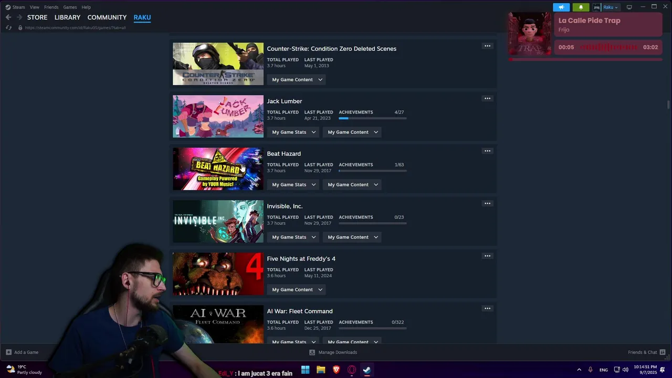This screenshot has width=672, height=378.
Task: Open the Friends menu
Action: (51, 7)
